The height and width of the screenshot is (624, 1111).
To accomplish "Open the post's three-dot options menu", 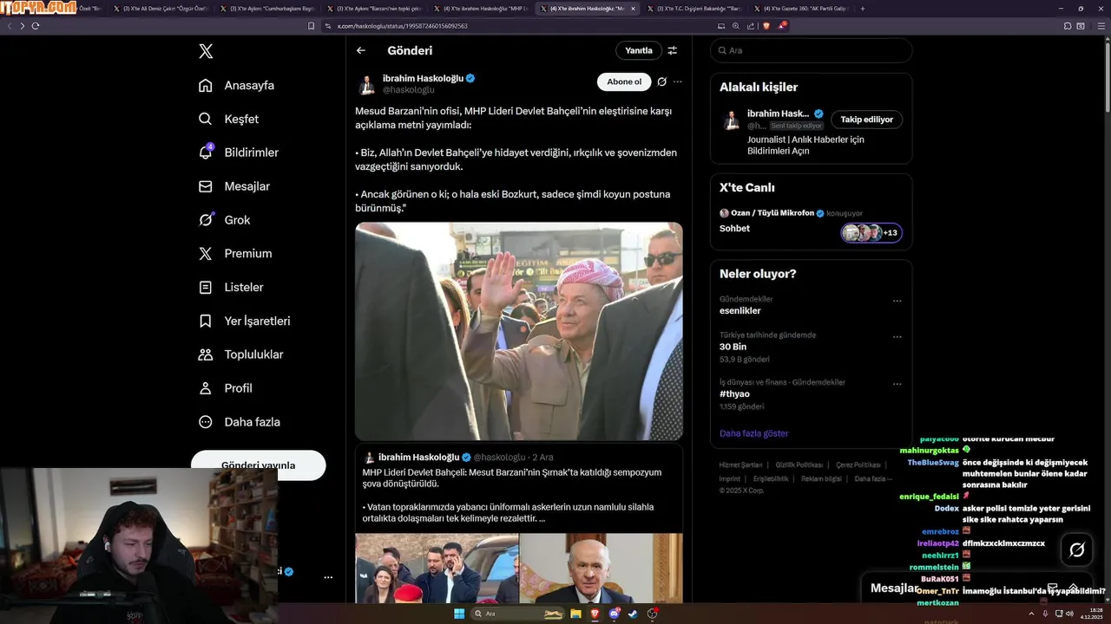I will [x=678, y=81].
